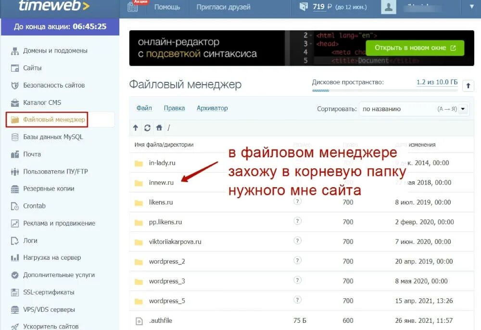The width and height of the screenshot is (481, 330).
Task: Click the VPS/VDS серверы icon
Action: pos(15,310)
